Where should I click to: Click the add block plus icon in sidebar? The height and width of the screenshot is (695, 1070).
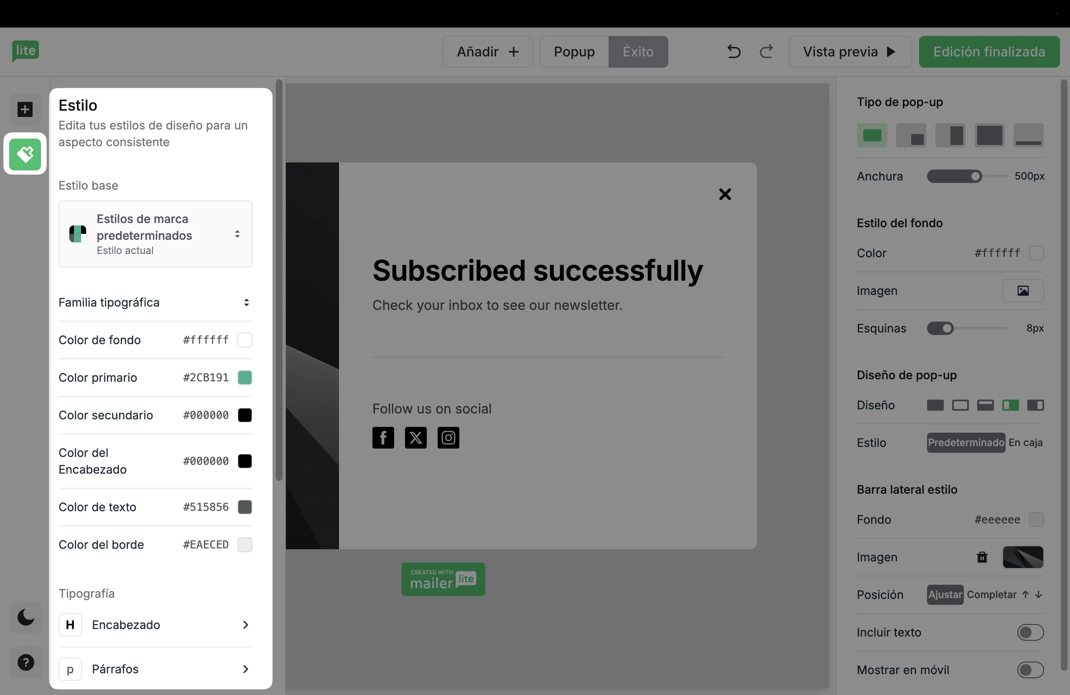(25, 109)
